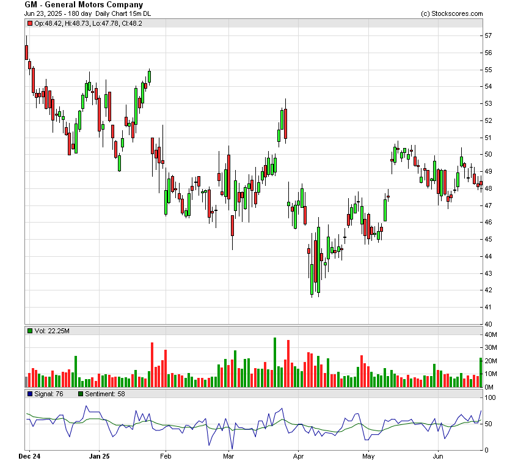Click the 57 price axis label

488,35
